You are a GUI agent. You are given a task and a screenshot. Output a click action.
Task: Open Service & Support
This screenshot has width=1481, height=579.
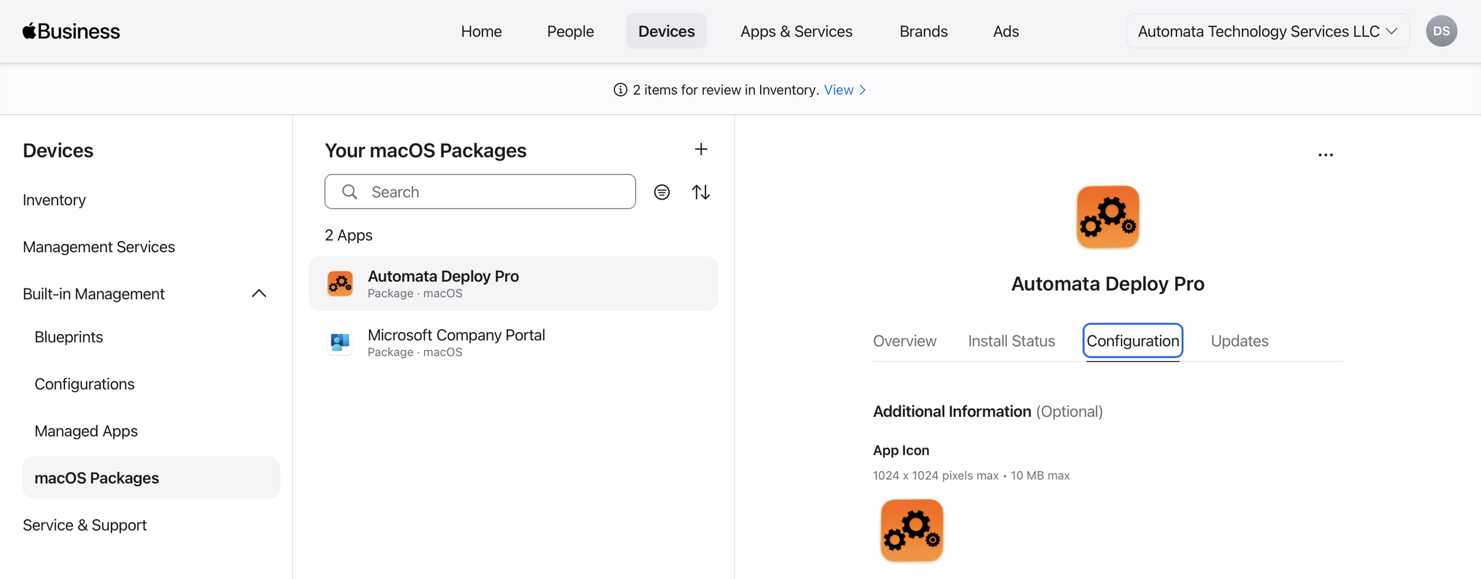85,525
